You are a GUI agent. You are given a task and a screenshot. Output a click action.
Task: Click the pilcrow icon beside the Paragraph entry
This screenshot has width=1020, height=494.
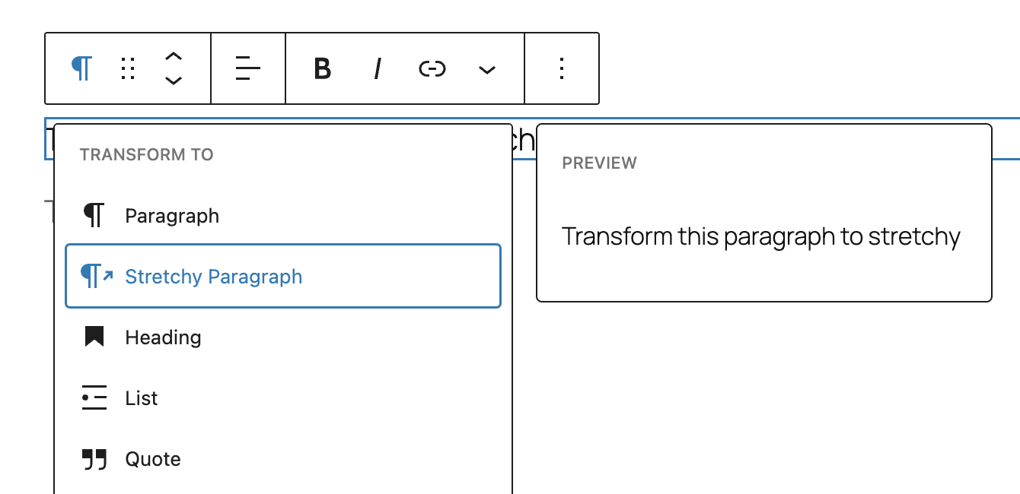(93, 215)
